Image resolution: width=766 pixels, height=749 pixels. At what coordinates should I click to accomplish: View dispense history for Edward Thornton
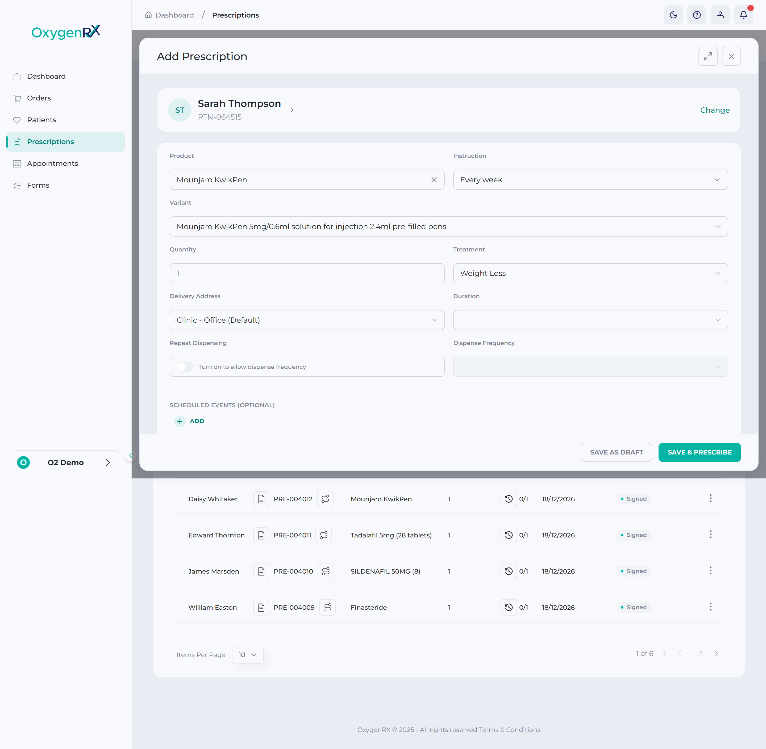click(509, 535)
